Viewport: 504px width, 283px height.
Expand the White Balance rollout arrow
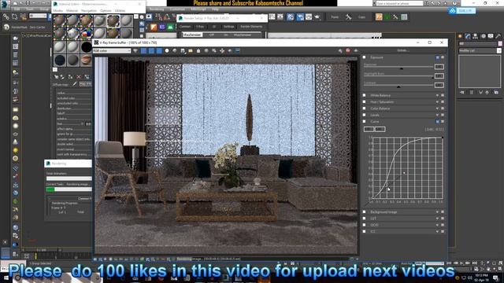pyautogui.click(x=438, y=95)
